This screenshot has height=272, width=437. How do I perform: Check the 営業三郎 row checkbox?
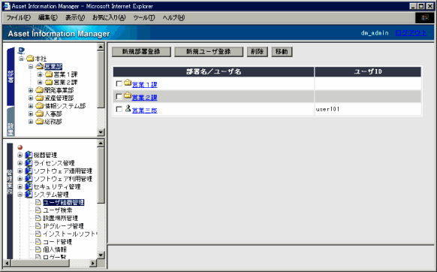pyautogui.click(x=119, y=109)
